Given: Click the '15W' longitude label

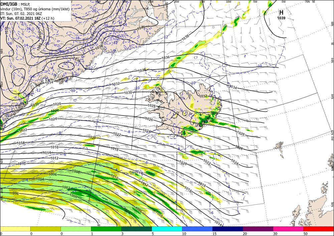Looking at the screenshot, I should [x=202, y=2].
